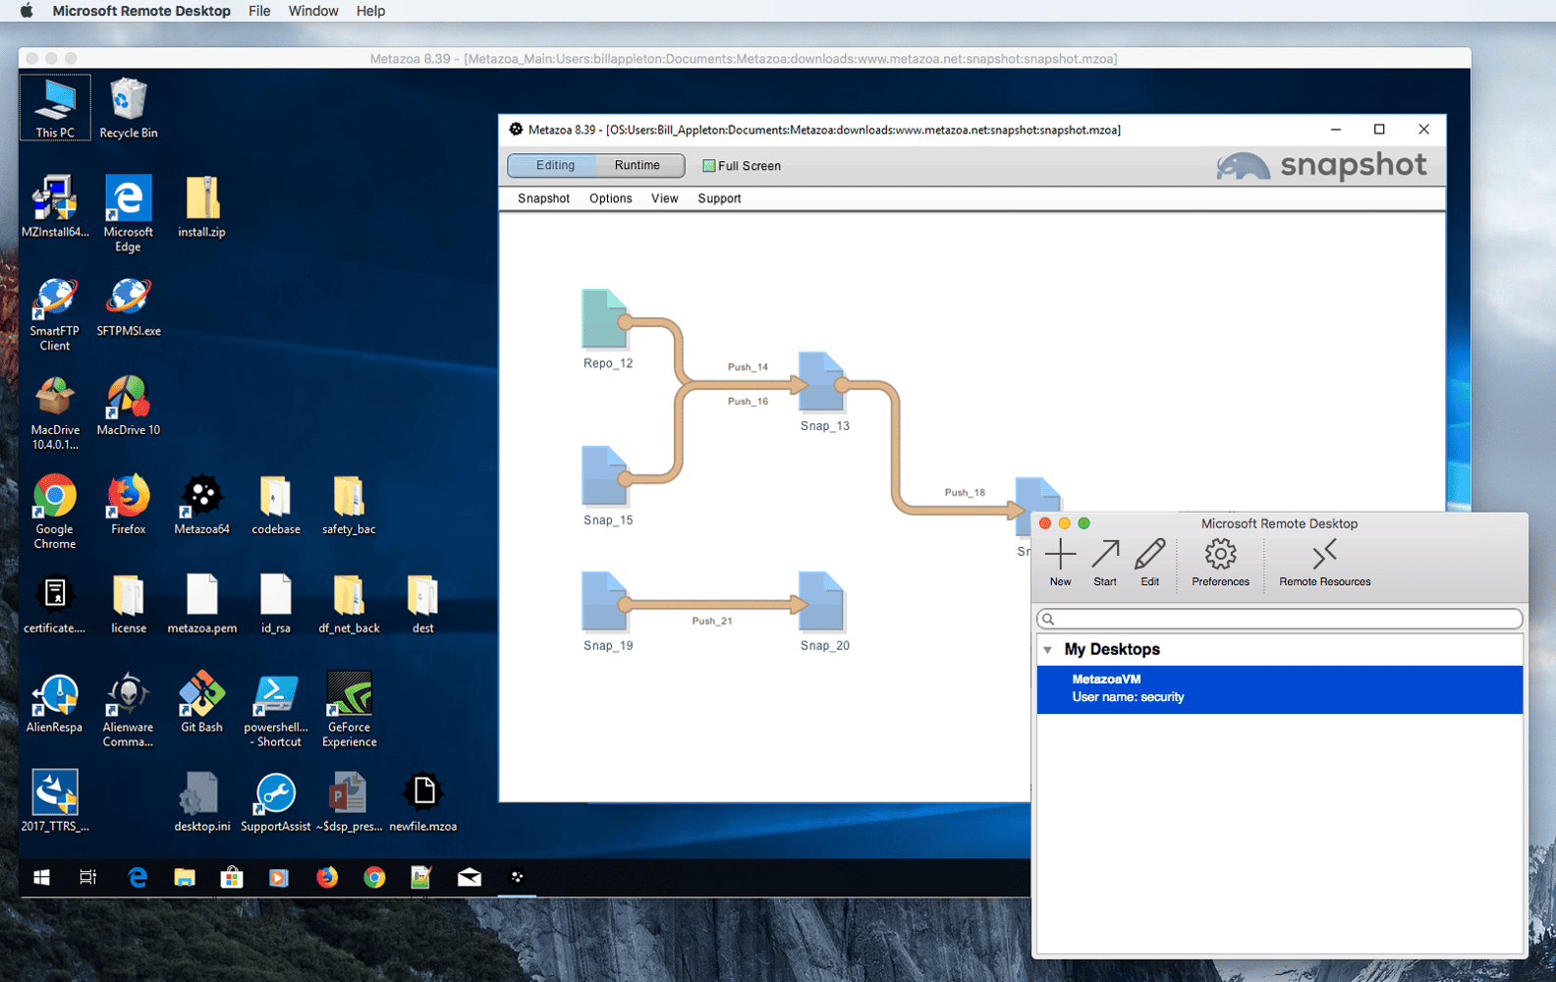Toggle the Full Screen checkbox

(708, 166)
